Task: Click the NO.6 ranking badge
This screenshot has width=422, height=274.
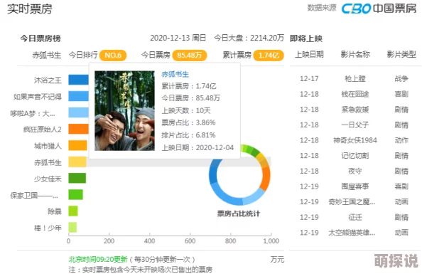Action: (113, 56)
